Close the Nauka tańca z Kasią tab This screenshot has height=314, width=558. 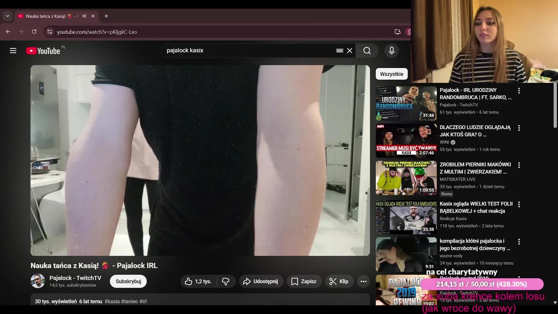point(93,16)
